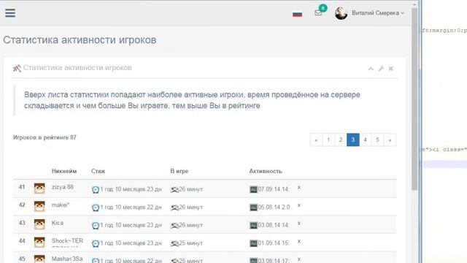Click the Стаж column header
467x263 pixels.
point(98,171)
